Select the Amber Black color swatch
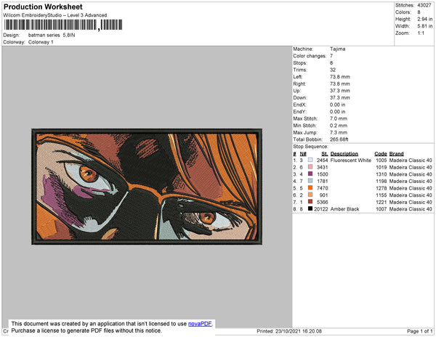The image size is (436, 337). (x=310, y=208)
